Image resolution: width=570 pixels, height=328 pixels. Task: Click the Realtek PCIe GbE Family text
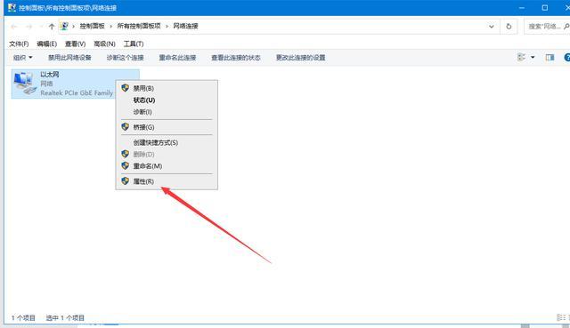(77, 93)
